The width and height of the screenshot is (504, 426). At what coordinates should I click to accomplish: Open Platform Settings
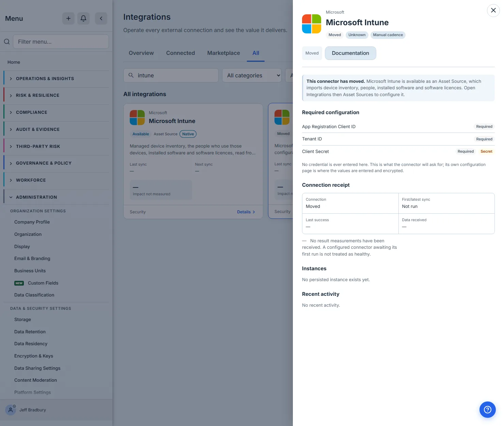pos(33,393)
